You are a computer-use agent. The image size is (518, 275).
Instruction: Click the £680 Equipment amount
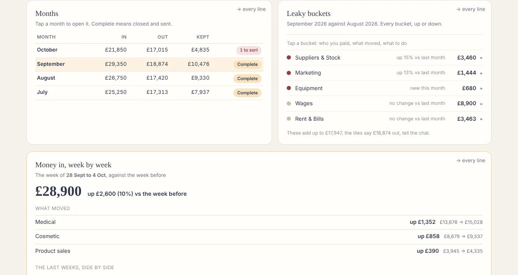pyautogui.click(x=469, y=88)
